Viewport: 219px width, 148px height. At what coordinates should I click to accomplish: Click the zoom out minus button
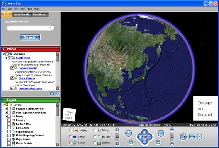117,144
